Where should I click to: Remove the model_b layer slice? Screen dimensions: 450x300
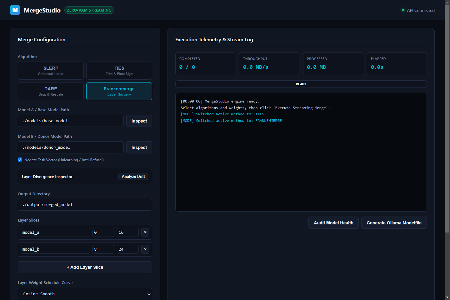click(145, 249)
